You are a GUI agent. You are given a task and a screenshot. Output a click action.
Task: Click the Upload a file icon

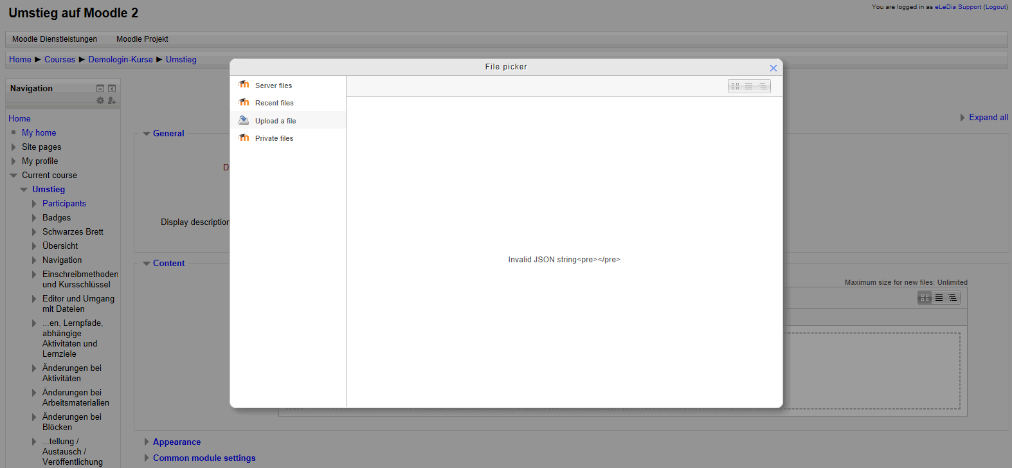[x=244, y=120]
